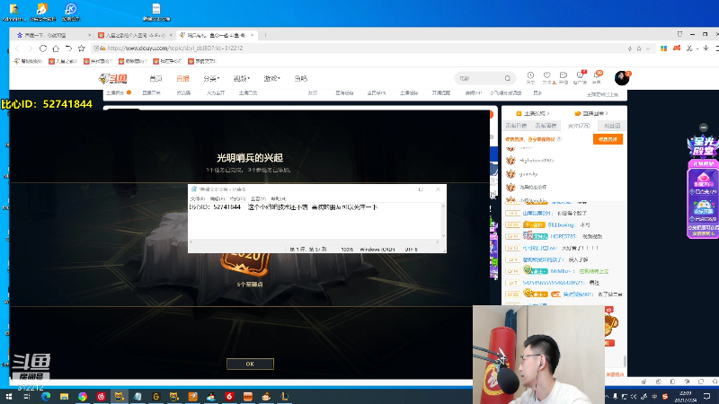Open the Notepad 查看 (V) menu

tap(258, 198)
